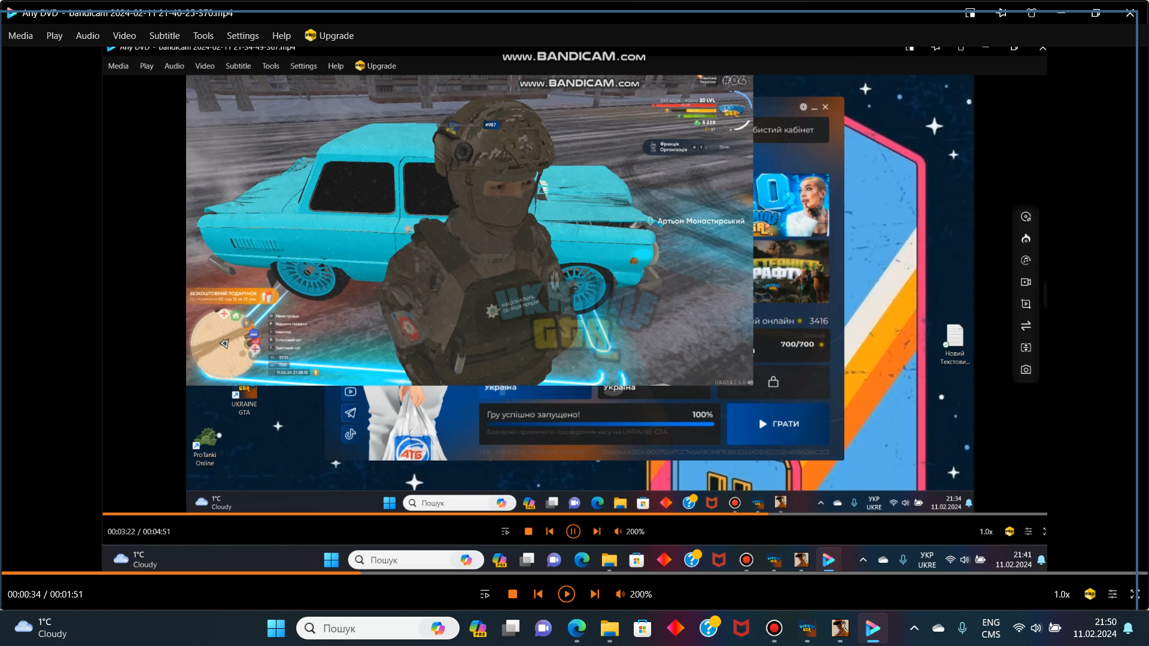Stop playback with the orange square button
The width and height of the screenshot is (1149, 646).
(x=512, y=594)
